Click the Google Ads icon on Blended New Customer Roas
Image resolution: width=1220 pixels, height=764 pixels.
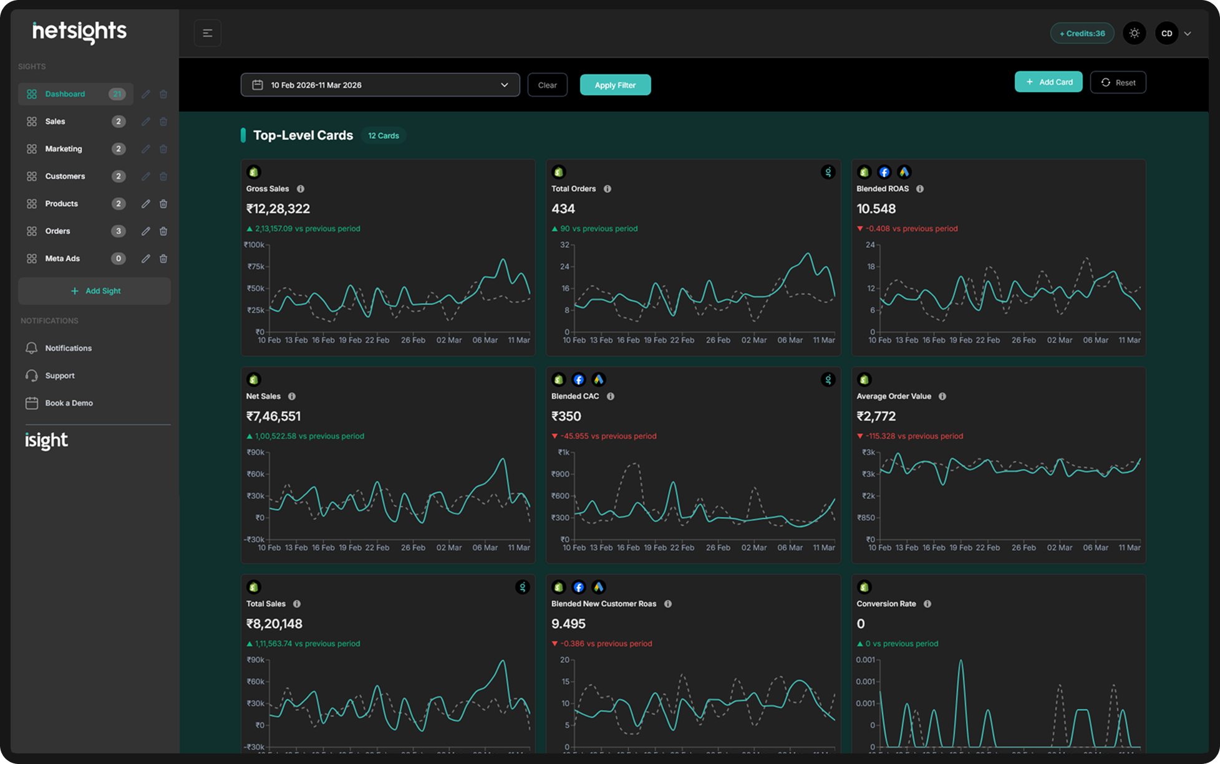click(x=599, y=587)
